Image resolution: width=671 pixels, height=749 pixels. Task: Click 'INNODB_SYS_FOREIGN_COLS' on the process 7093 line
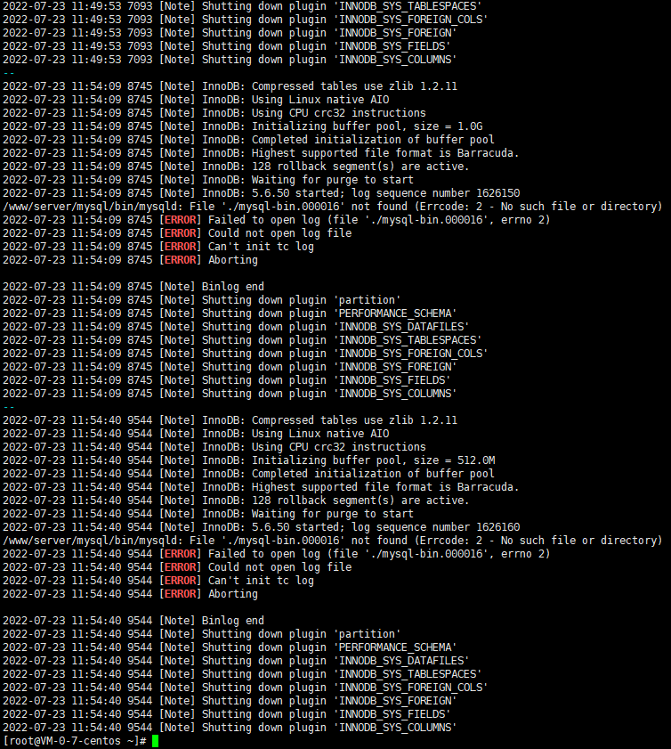[x=411, y=20]
